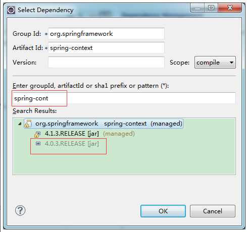
Task: Select the 4.0.3.RELEASE [jar] entry
Action: 72,144
